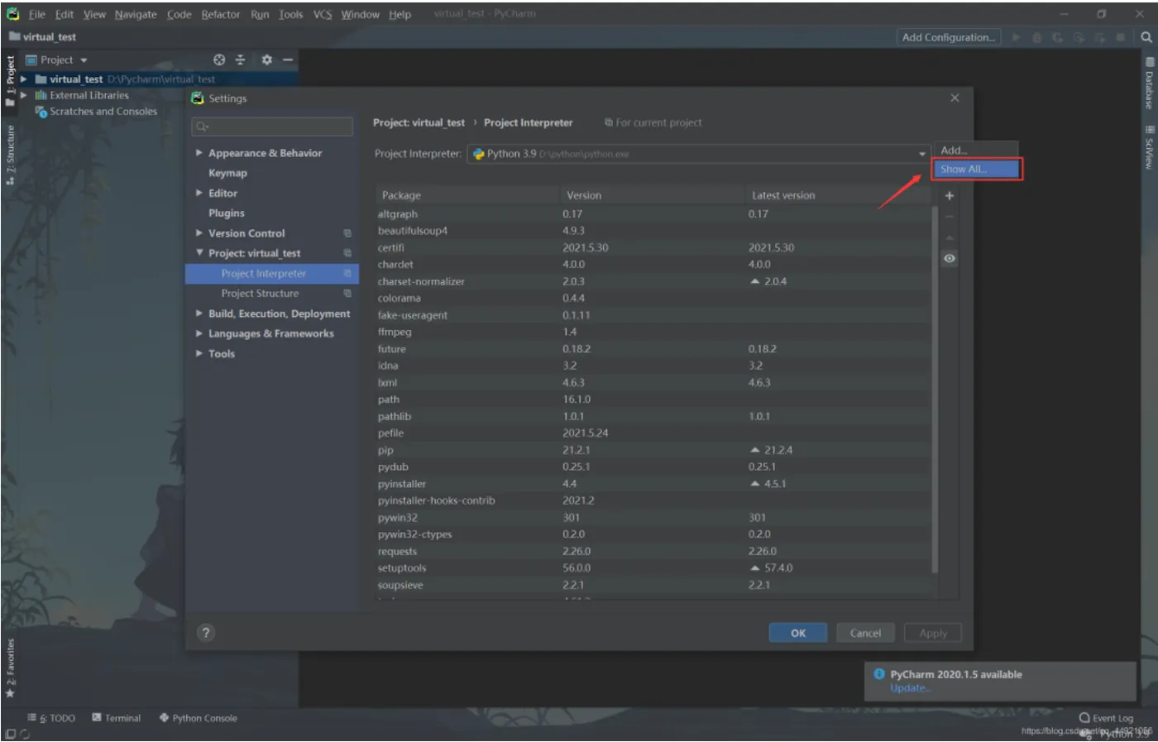This screenshot has width=1158, height=742.
Task: Select the requests package row
Action: [x=653, y=552]
